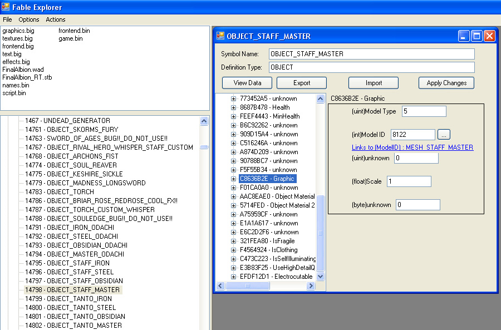501x330 pixels.
Task: Follow the MESH_STAFF_MASTER model link
Action: tap(412, 147)
